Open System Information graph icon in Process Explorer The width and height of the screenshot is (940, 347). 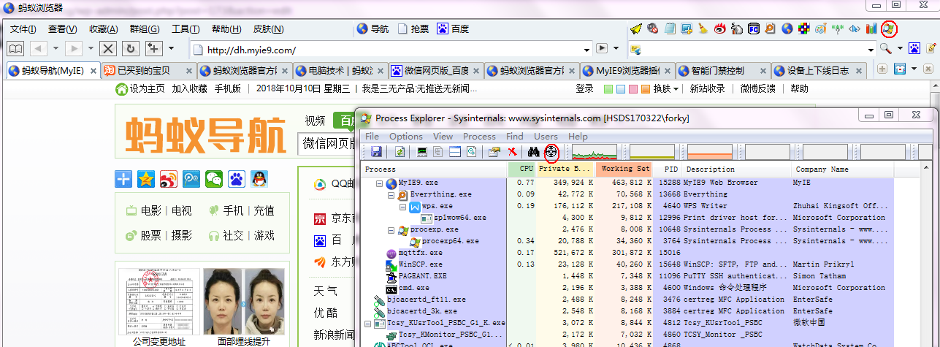pyautogui.click(x=422, y=152)
